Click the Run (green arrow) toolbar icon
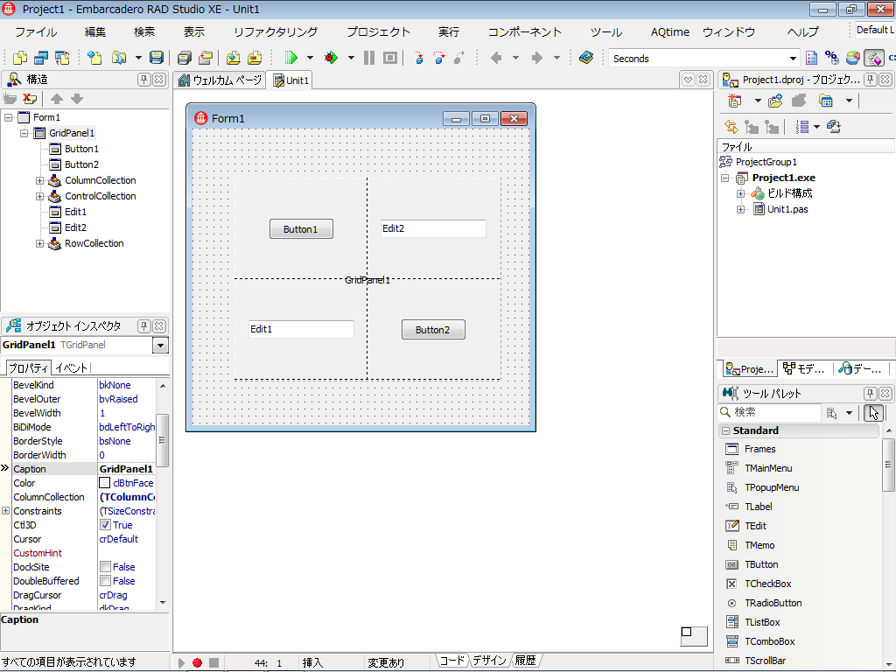The height and width of the screenshot is (672, 896). click(x=290, y=58)
